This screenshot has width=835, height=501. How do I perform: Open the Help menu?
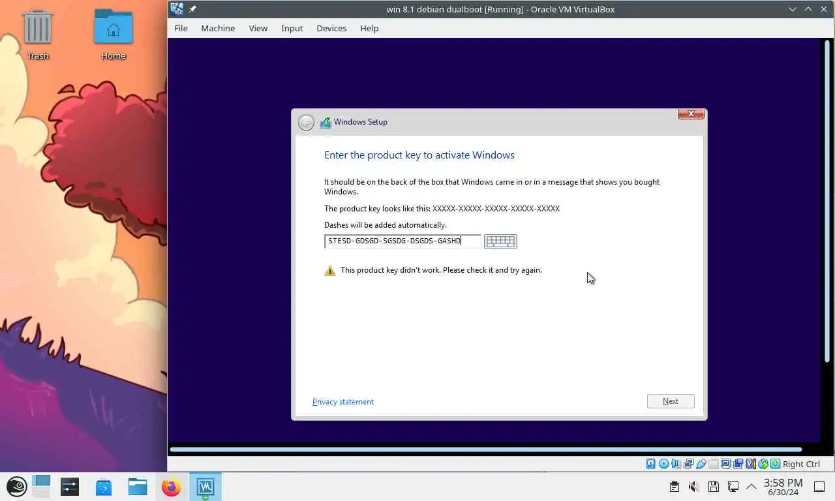click(x=369, y=28)
